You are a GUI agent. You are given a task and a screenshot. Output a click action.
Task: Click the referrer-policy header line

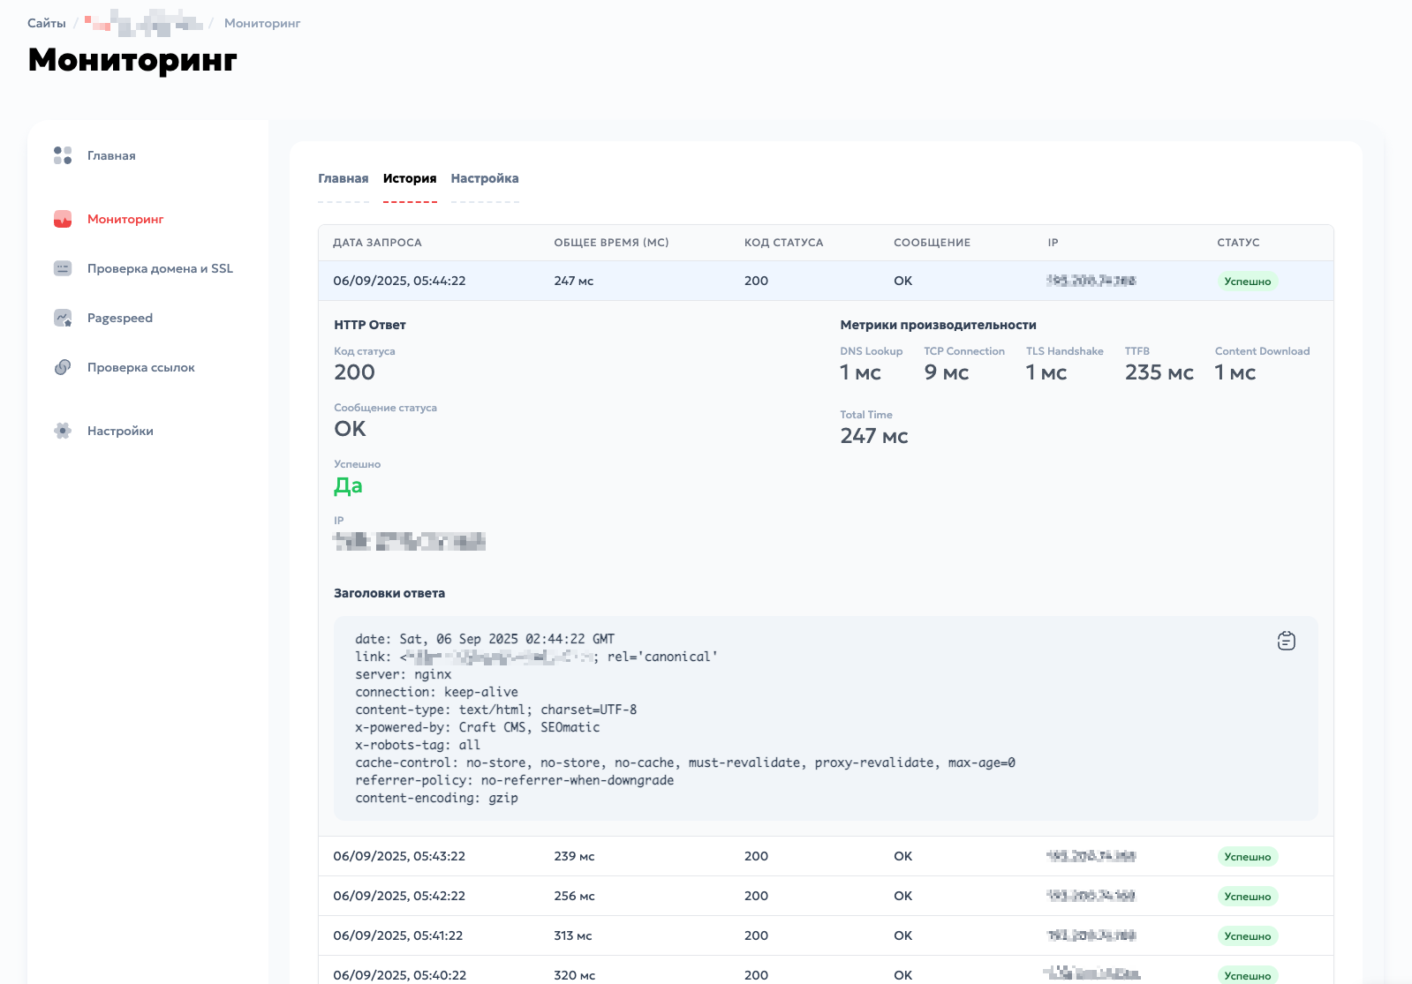pyautogui.click(x=514, y=780)
